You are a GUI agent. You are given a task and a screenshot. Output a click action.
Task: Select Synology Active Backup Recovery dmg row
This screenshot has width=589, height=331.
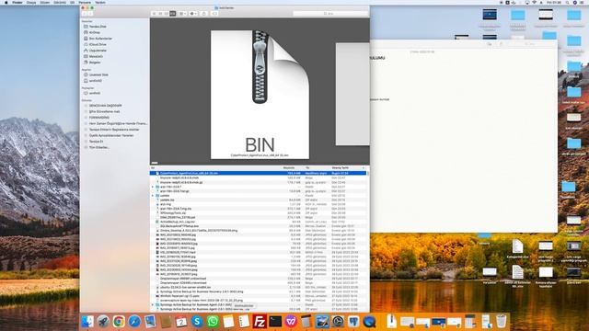point(259,291)
